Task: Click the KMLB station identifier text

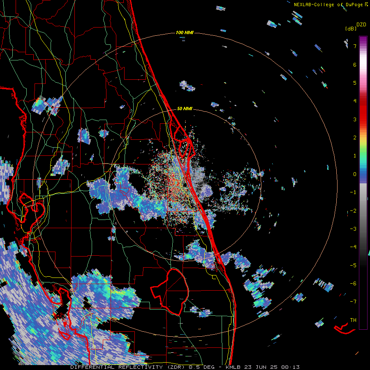Action: tap(234, 367)
